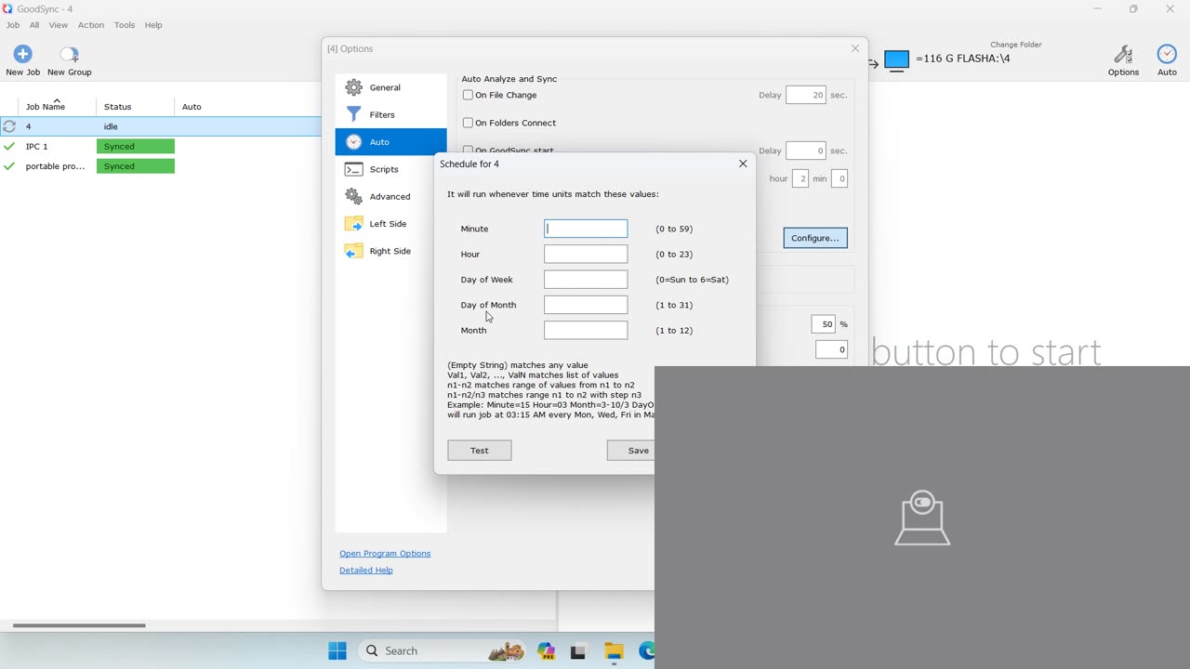Screen dimensions: 1190x669
Task: Select the Left Side folder icon
Action: (353, 224)
